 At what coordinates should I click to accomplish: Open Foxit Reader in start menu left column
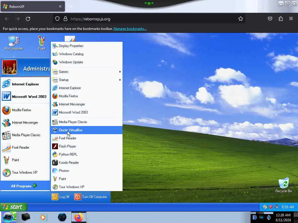pos(25,148)
